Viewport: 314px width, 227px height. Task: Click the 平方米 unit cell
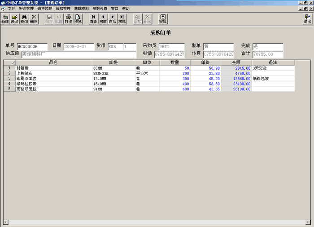pos(148,73)
